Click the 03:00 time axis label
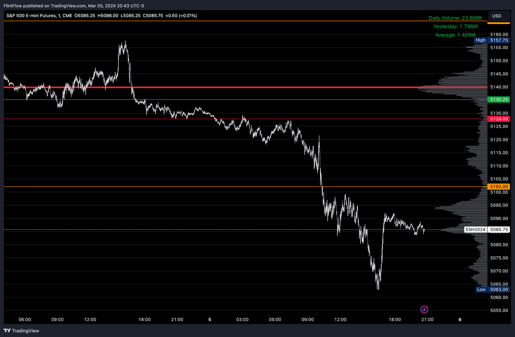This screenshot has height=337, width=515. coord(242,319)
